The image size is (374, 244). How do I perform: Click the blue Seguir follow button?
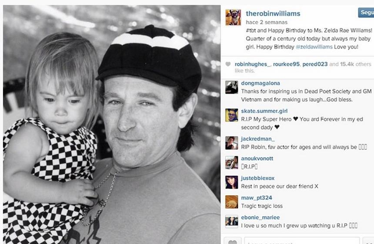pos(366,13)
